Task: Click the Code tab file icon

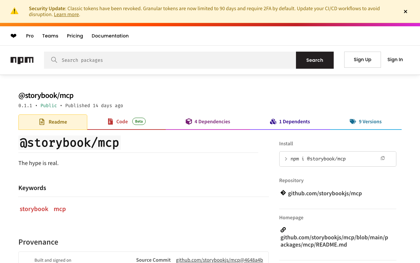Action: [110, 122]
